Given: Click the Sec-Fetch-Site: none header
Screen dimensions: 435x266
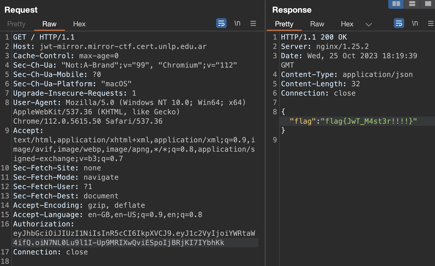Looking at the screenshot, I should tap(57, 168).
